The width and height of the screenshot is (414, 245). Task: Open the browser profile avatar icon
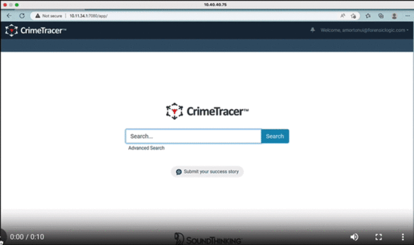[394, 16]
